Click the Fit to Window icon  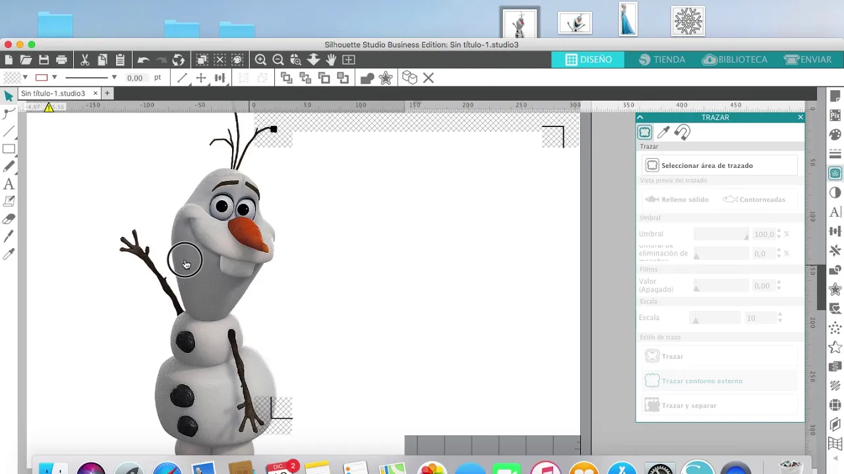349,60
